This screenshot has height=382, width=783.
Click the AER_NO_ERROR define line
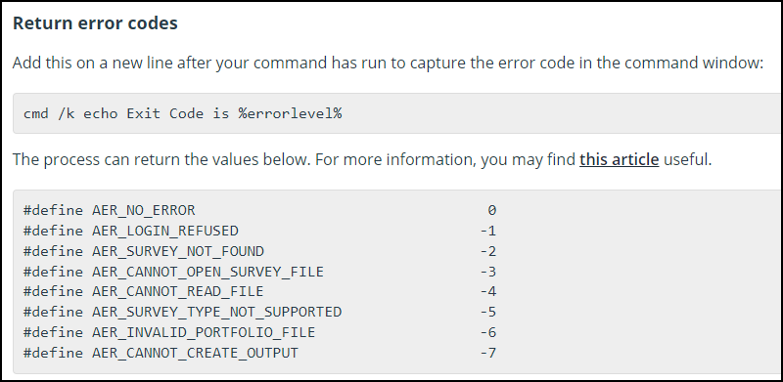click(x=259, y=210)
